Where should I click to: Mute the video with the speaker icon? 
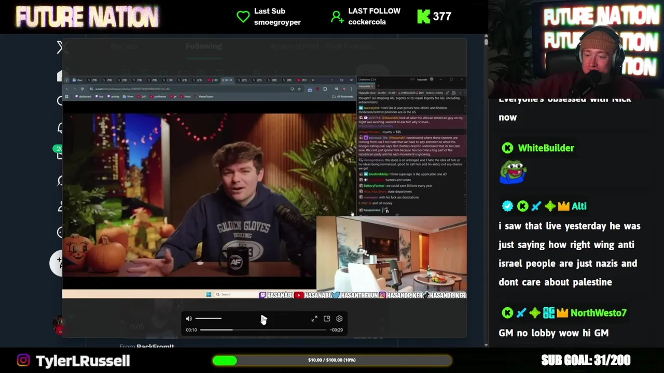coord(189,319)
